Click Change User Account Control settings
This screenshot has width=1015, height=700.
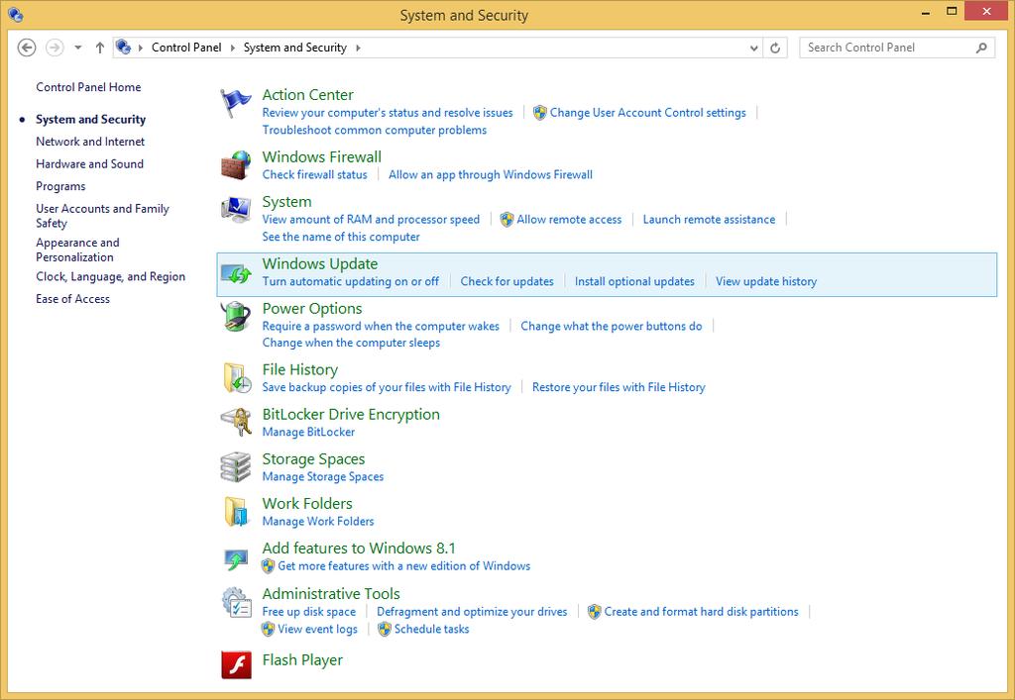click(647, 113)
